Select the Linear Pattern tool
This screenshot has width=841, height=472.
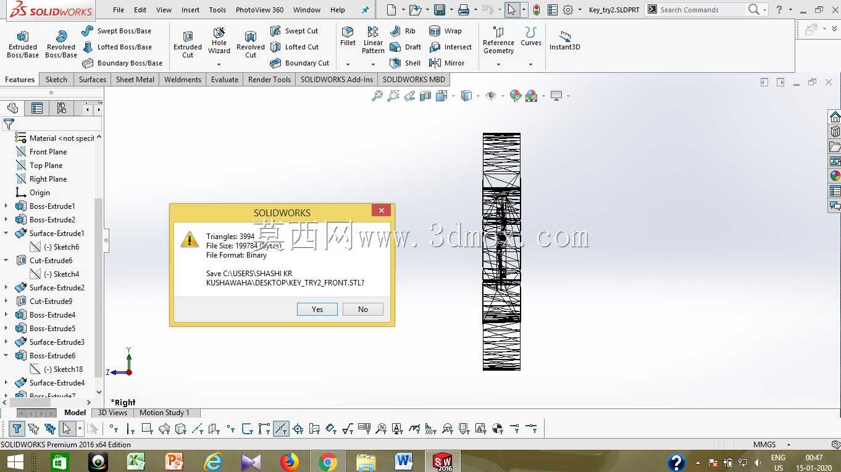[373, 40]
